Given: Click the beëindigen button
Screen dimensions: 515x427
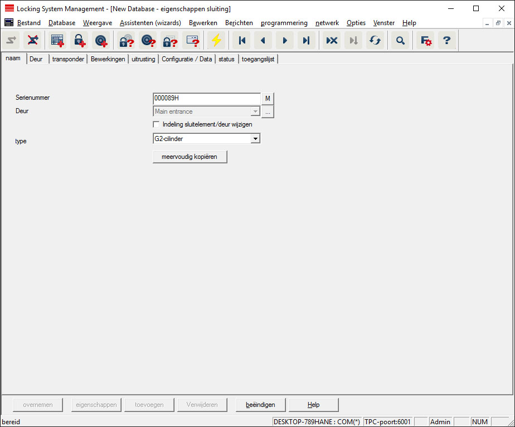Looking at the screenshot, I should click(x=261, y=405).
